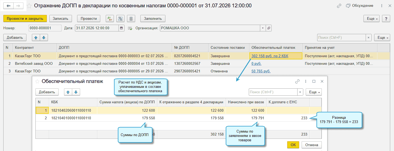Open document structure hierarchy icon
The height and width of the screenshot is (151, 394).
click(x=120, y=18)
